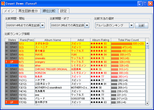Select the album さざなみCD
154x110 pixels.
click(53, 44)
